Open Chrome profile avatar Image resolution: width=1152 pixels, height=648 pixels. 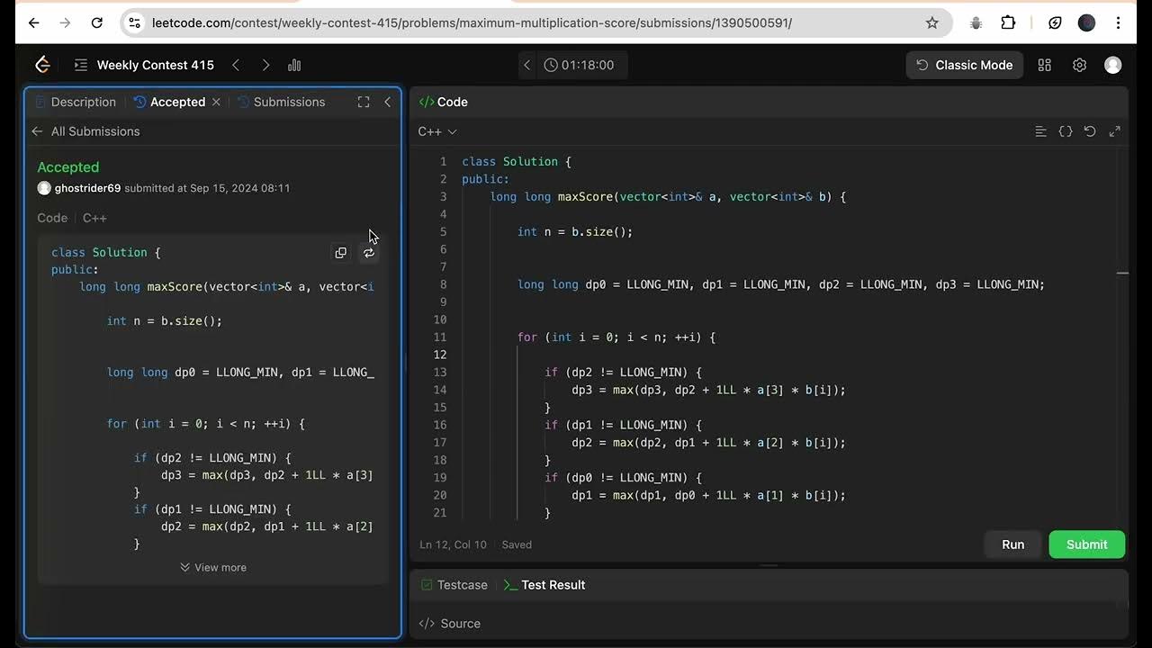[x=1086, y=22]
